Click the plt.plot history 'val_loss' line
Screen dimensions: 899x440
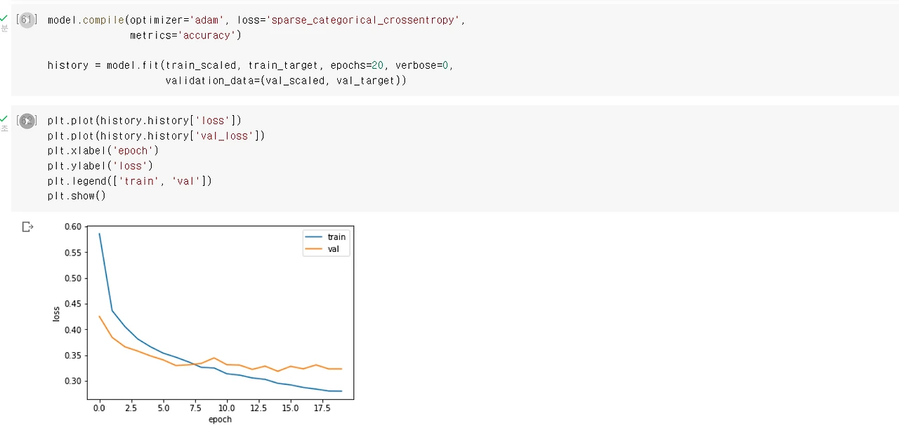coord(156,136)
